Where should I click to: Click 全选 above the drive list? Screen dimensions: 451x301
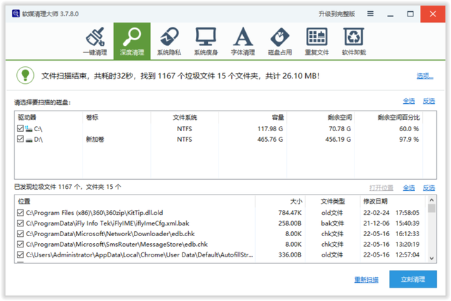pos(409,101)
